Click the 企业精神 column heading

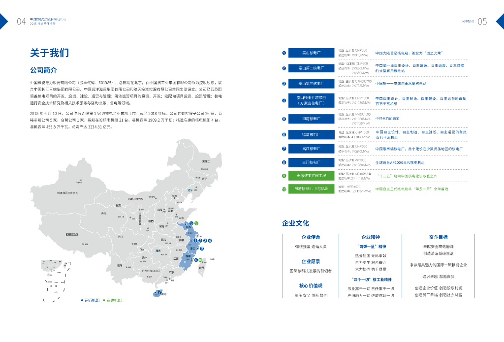(371, 237)
